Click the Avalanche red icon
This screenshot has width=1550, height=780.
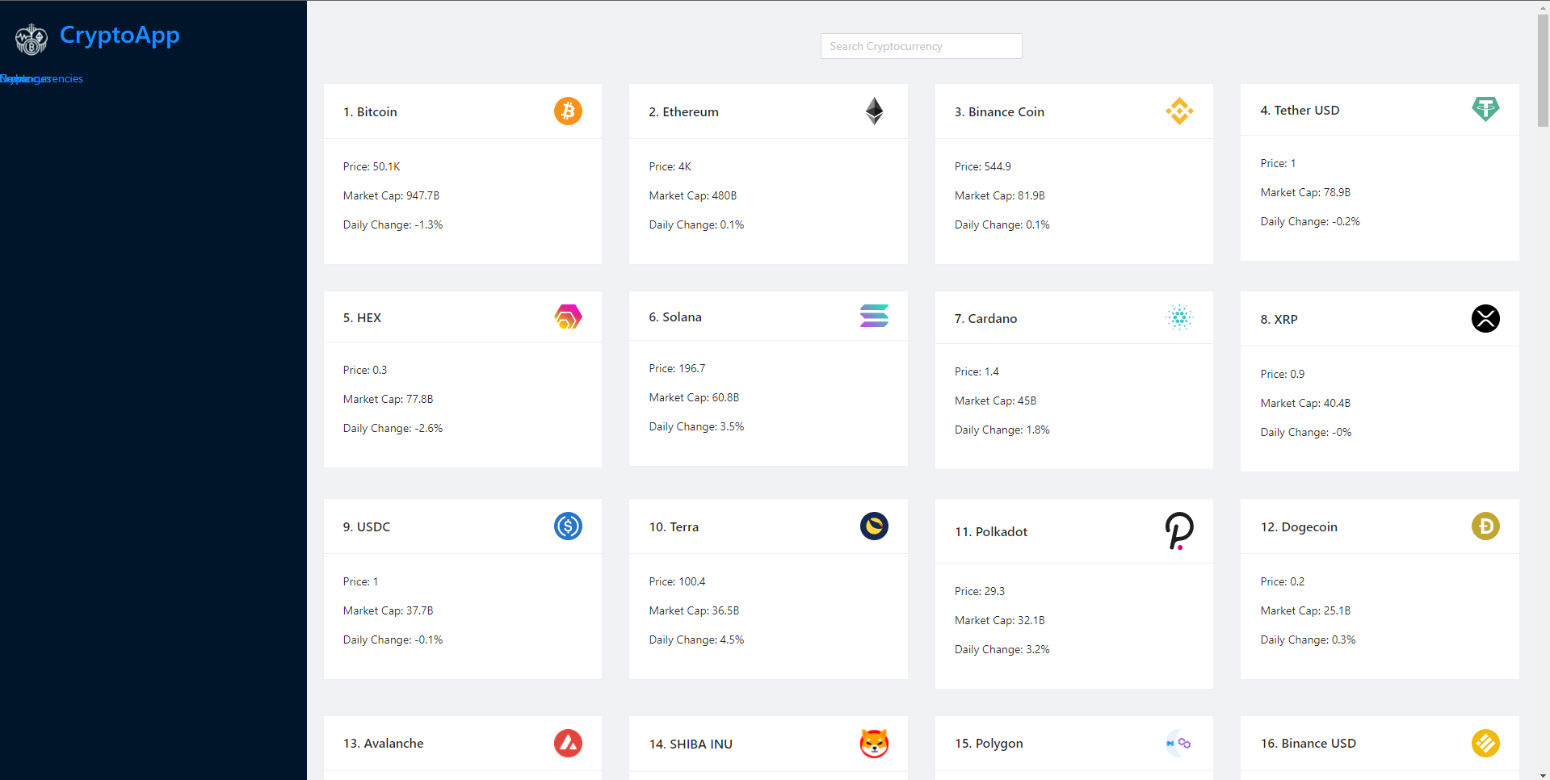[x=568, y=743]
